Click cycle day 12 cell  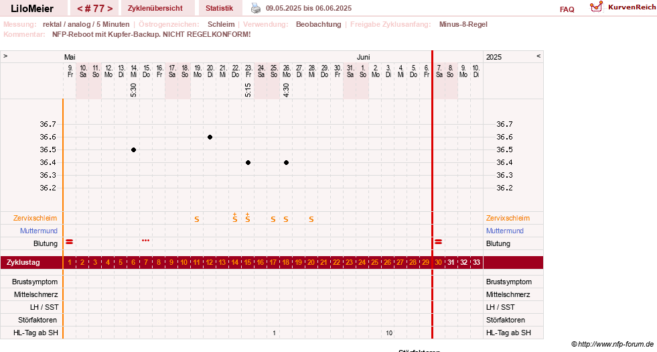(210, 263)
